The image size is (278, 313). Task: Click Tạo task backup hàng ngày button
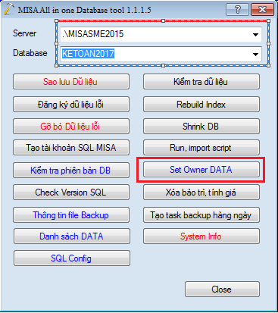pyautogui.click(x=201, y=215)
